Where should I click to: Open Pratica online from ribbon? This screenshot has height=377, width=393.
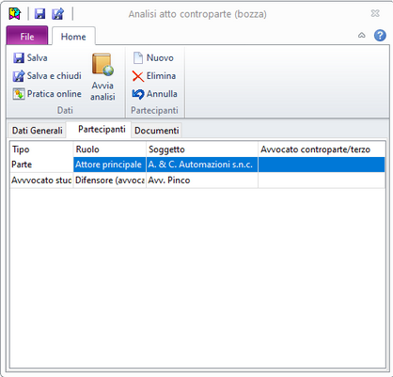pos(47,94)
